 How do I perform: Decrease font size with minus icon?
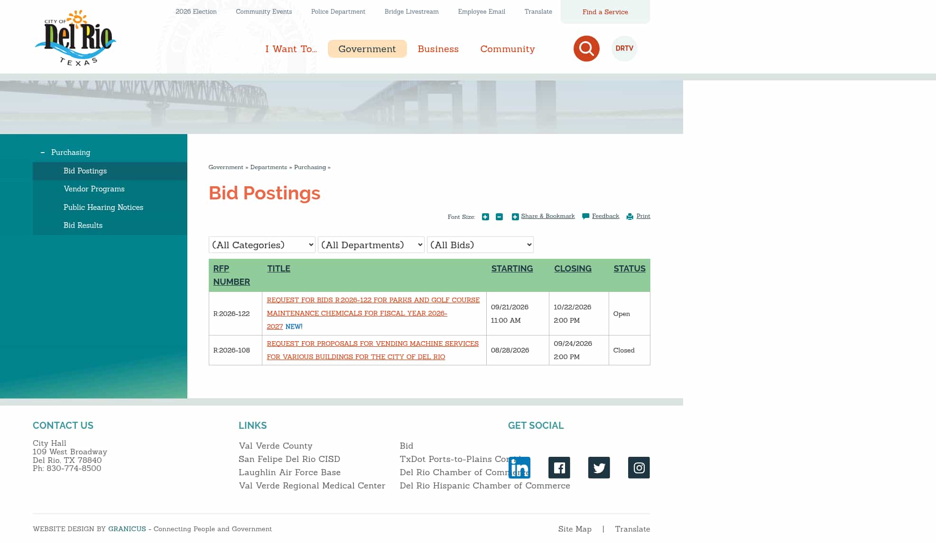[x=499, y=217]
